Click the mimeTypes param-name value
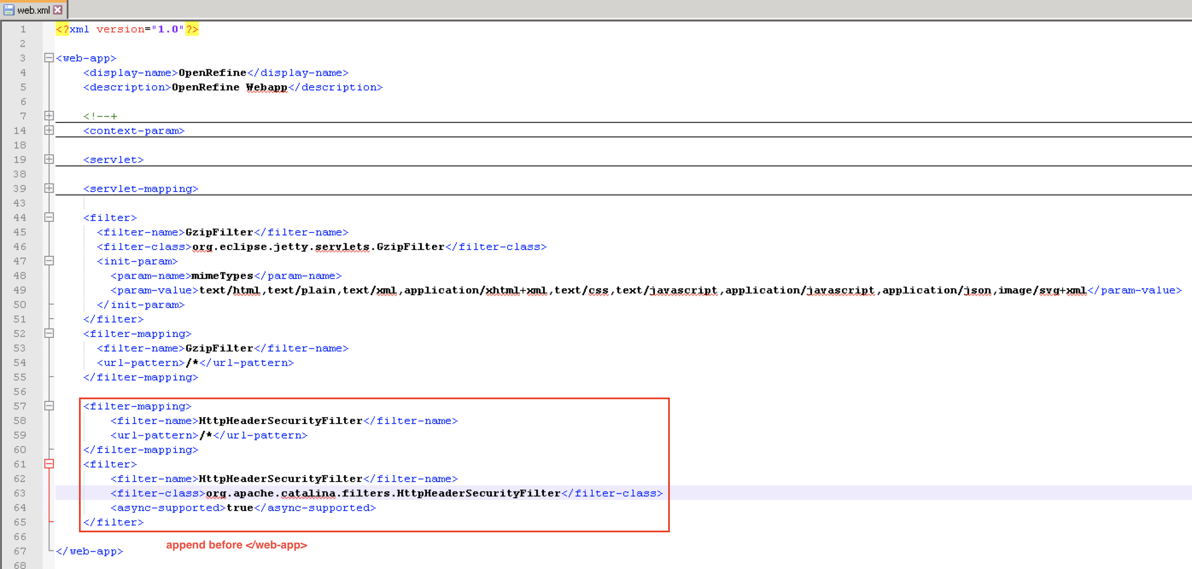 point(222,276)
